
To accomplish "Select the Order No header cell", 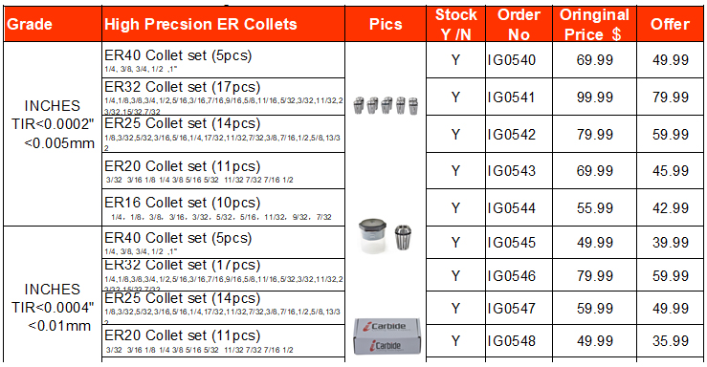I will tap(519, 24).
